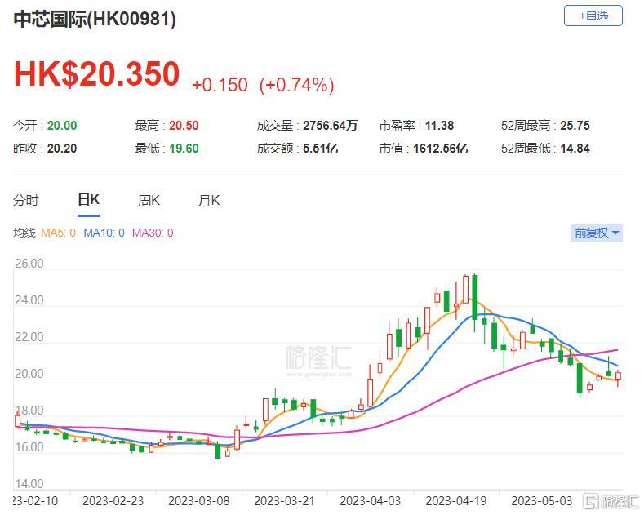Click the 20.00 price axis label
This screenshot has width=644, height=515.
pyautogui.click(x=29, y=374)
